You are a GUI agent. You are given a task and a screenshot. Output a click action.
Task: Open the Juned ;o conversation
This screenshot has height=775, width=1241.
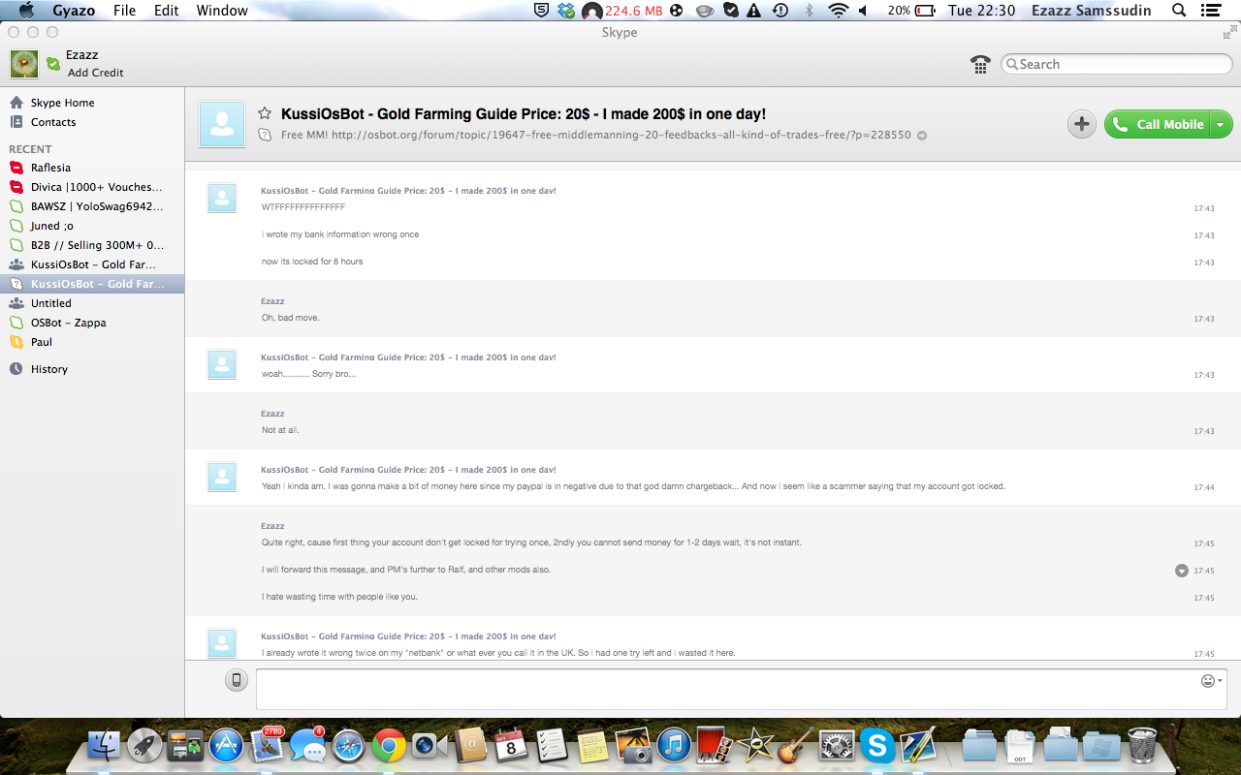(x=92, y=226)
